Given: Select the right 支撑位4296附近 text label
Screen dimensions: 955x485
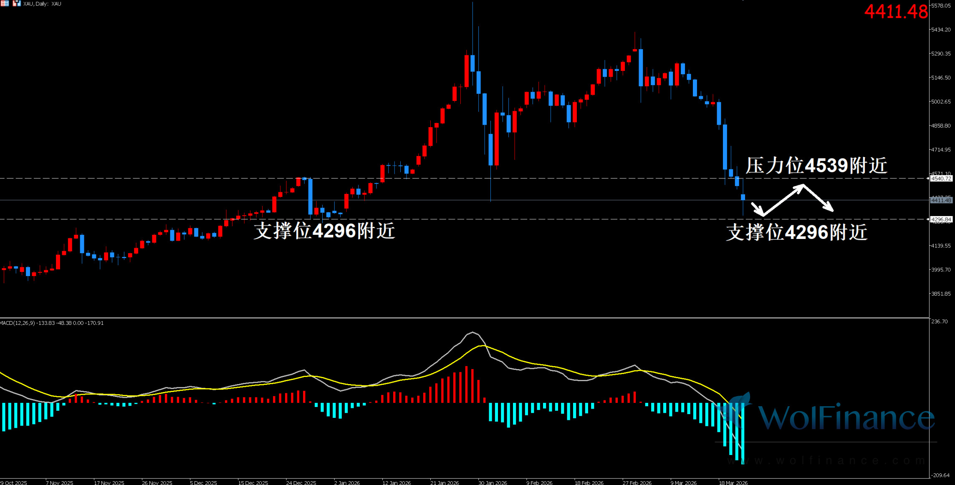Looking at the screenshot, I should click(x=797, y=232).
